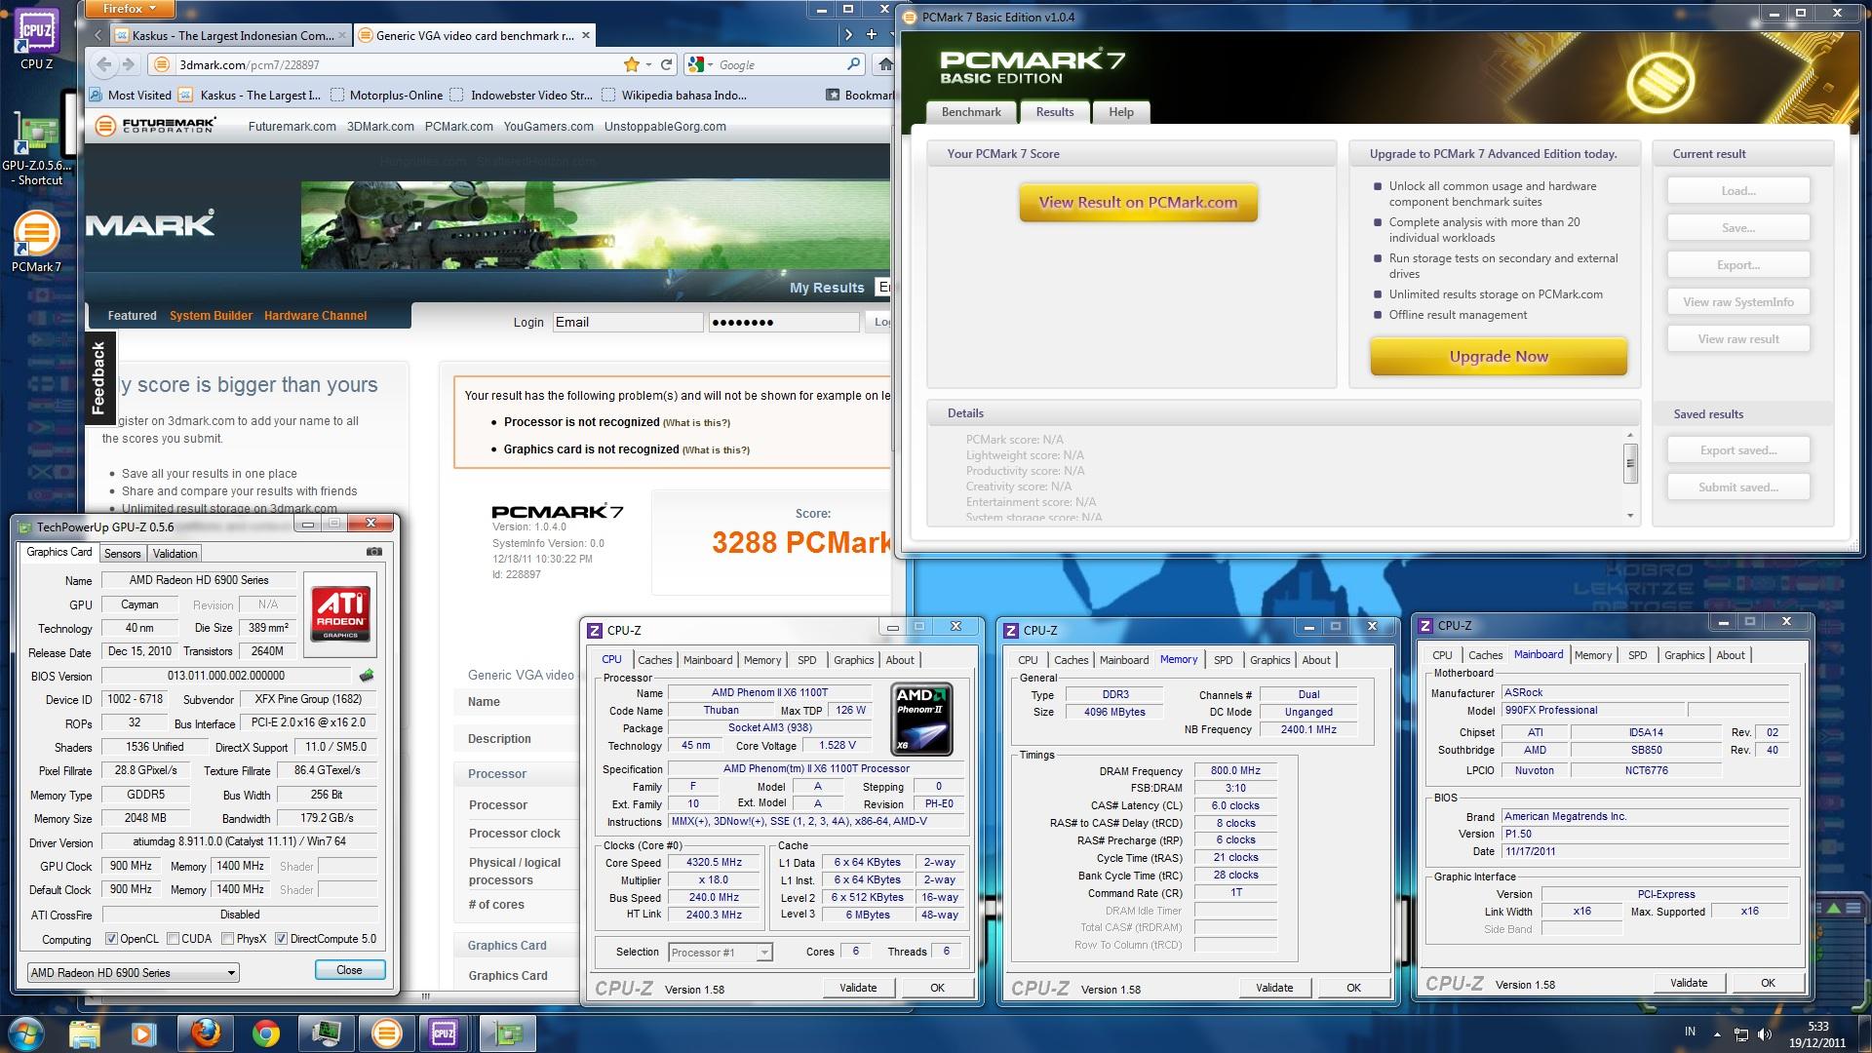Image resolution: width=1872 pixels, height=1053 pixels.
Task: Click the Kaskus bookmark in bookmarks toolbar
Action: coord(252,95)
